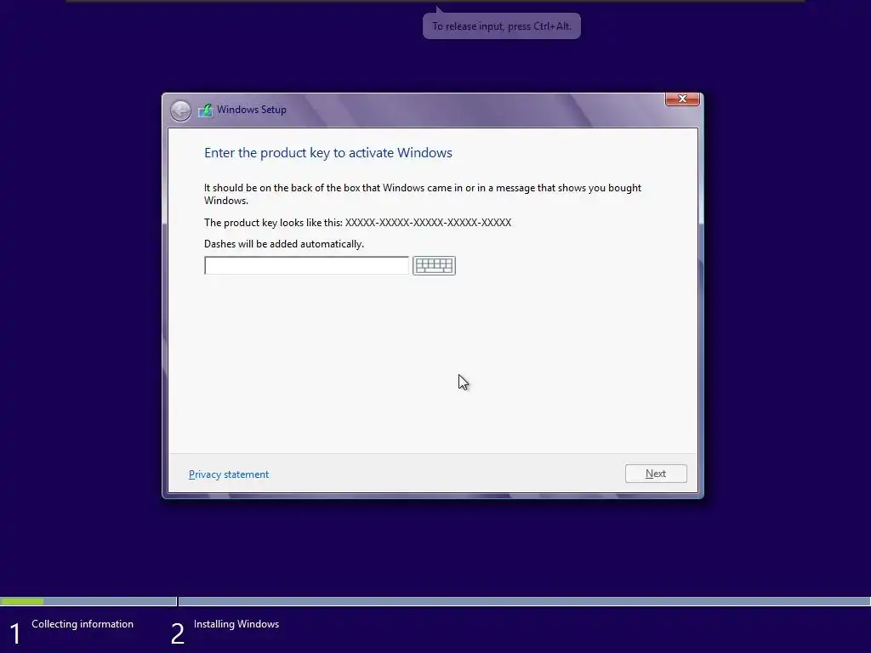Open the on-screen keyboard icon
This screenshot has width=871, height=653.
coord(434,265)
